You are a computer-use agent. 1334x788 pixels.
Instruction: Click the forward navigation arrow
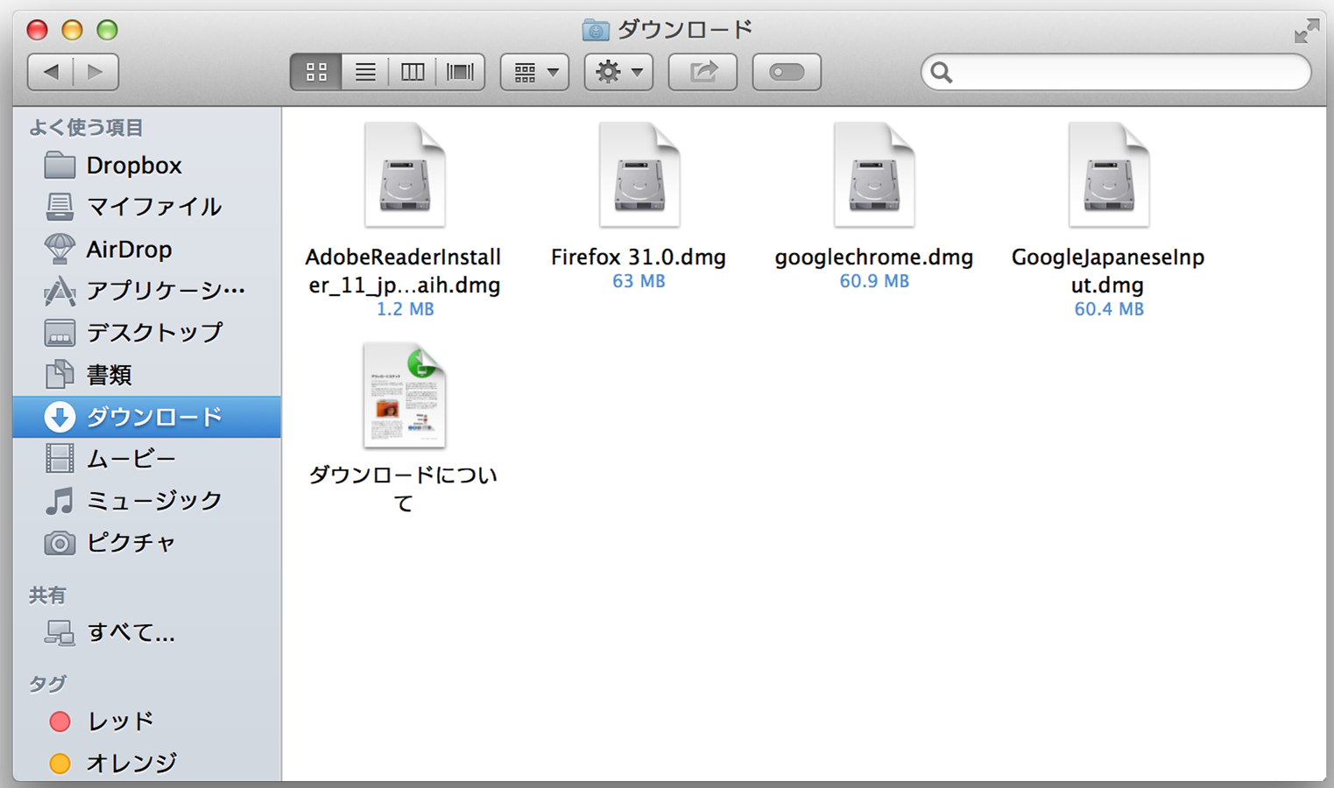pos(95,72)
